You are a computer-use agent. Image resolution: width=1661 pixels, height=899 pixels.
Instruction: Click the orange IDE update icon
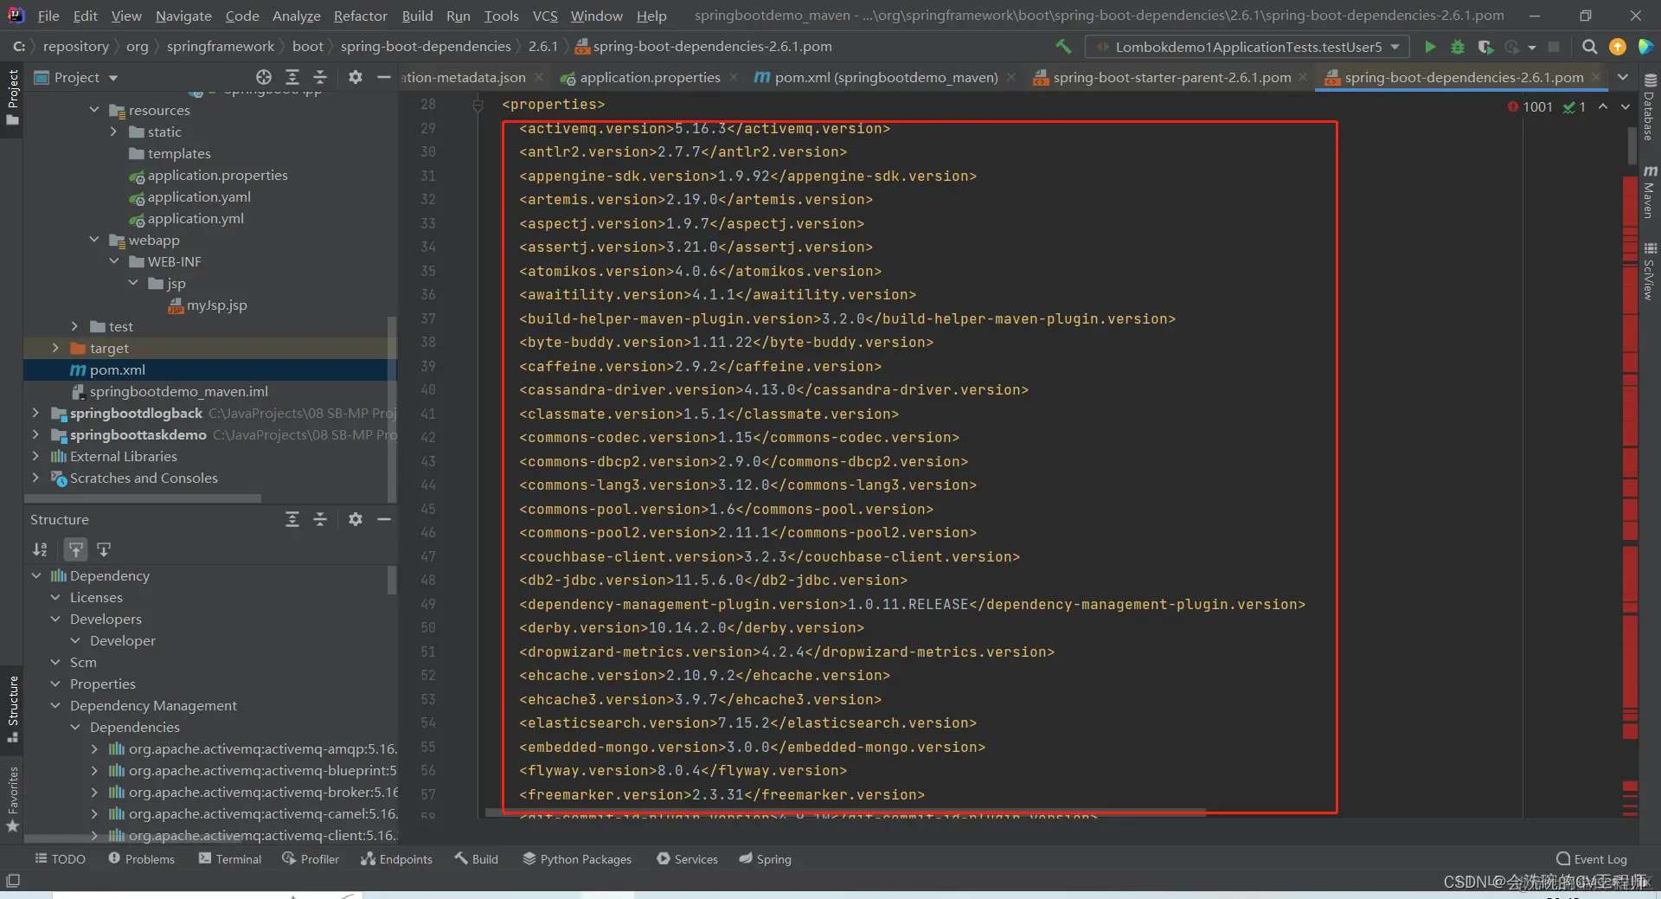pos(1617,47)
